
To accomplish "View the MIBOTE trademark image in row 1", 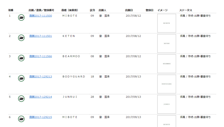I will point(167,23).
